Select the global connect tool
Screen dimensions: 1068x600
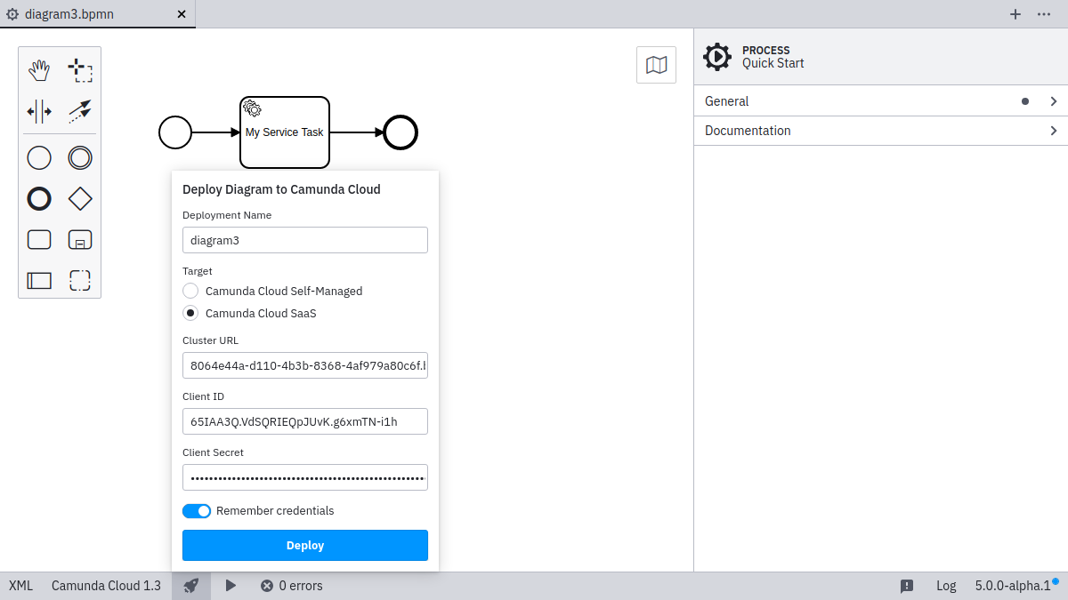tap(79, 111)
